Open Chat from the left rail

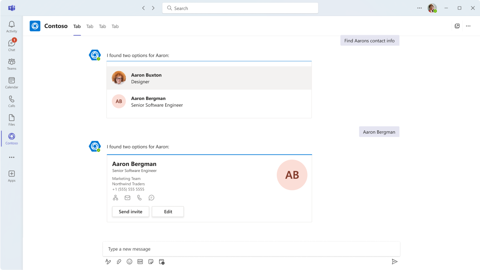[12, 45]
